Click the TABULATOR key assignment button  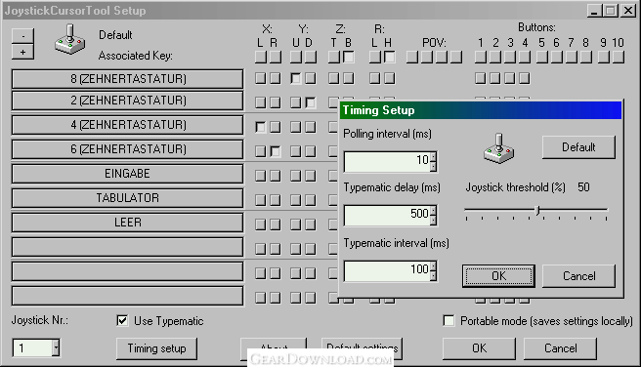[x=128, y=198]
